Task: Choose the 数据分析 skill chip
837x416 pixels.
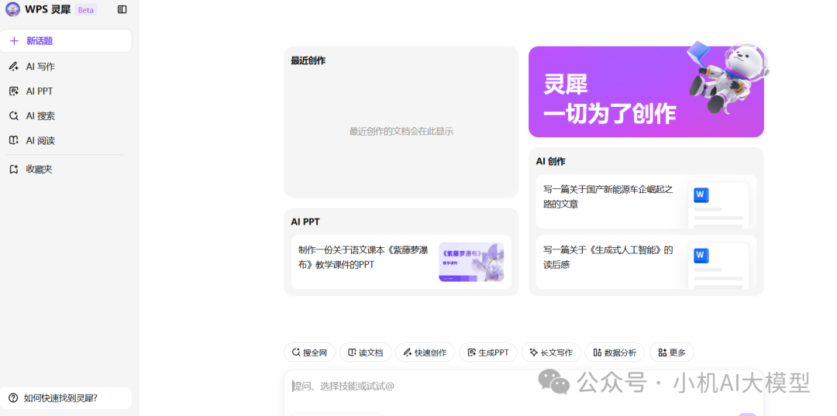Action: [x=615, y=352]
